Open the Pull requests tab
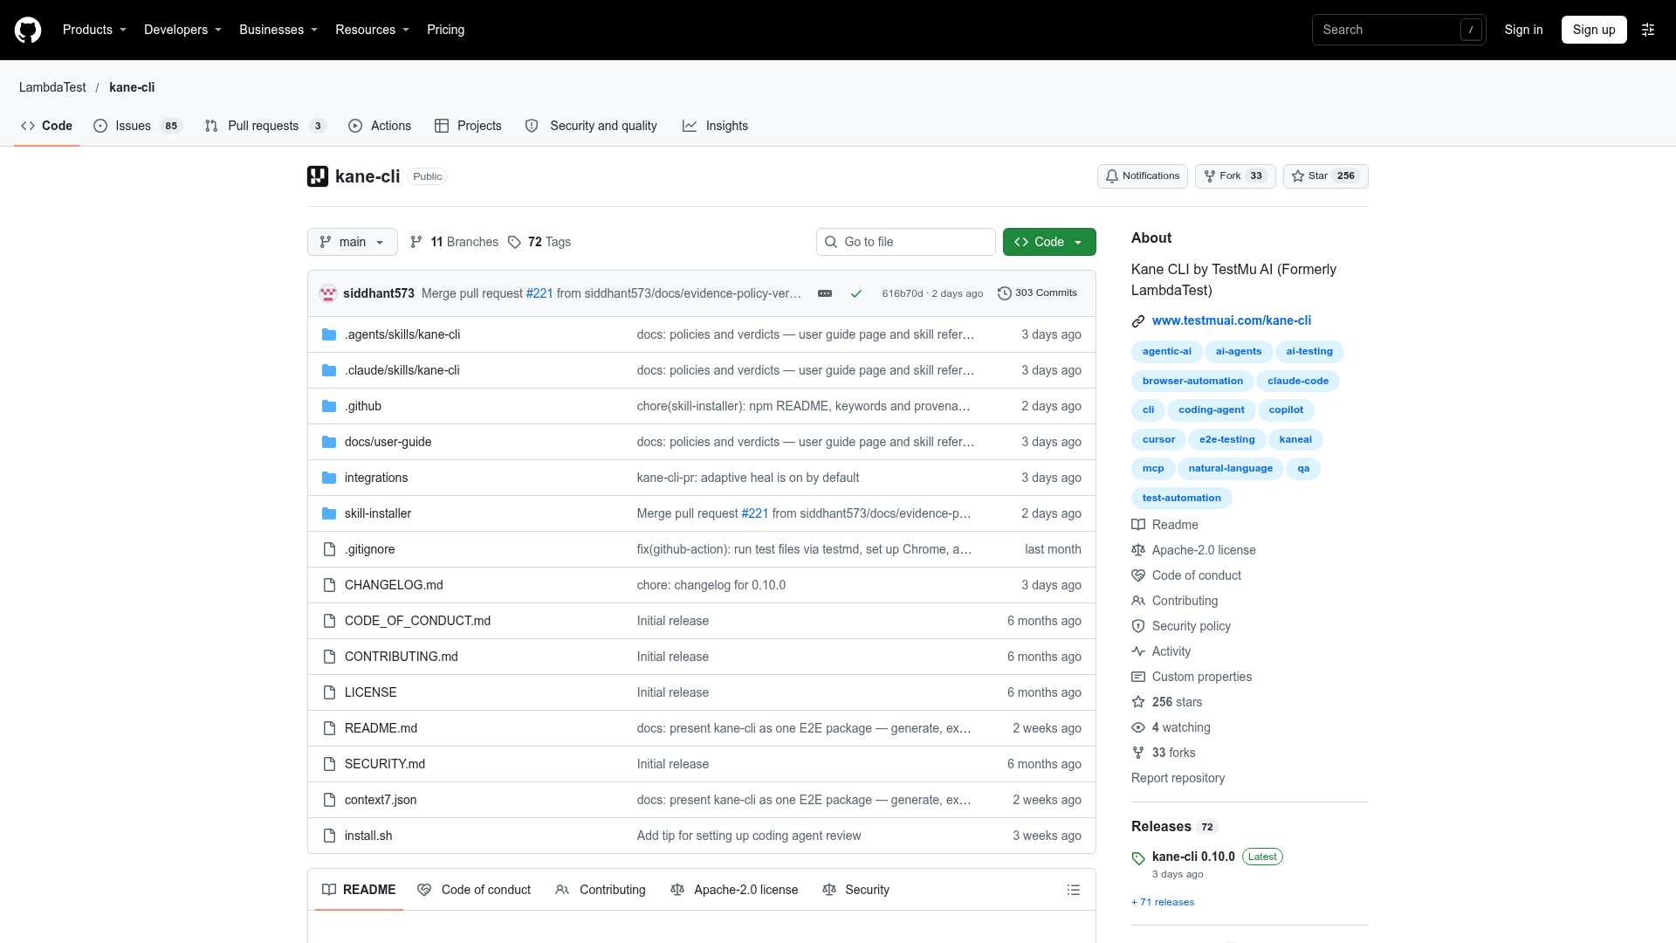This screenshot has height=943, width=1676. click(265, 126)
